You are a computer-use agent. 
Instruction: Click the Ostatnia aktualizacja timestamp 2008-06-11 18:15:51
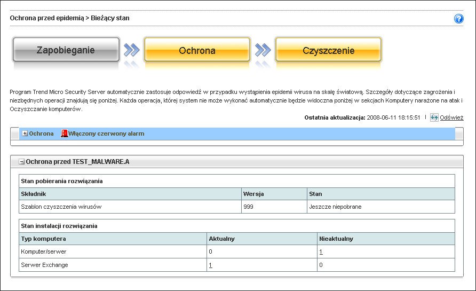click(x=393, y=117)
